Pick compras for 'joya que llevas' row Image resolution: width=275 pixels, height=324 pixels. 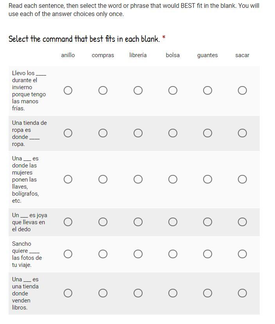pyautogui.click(x=103, y=222)
